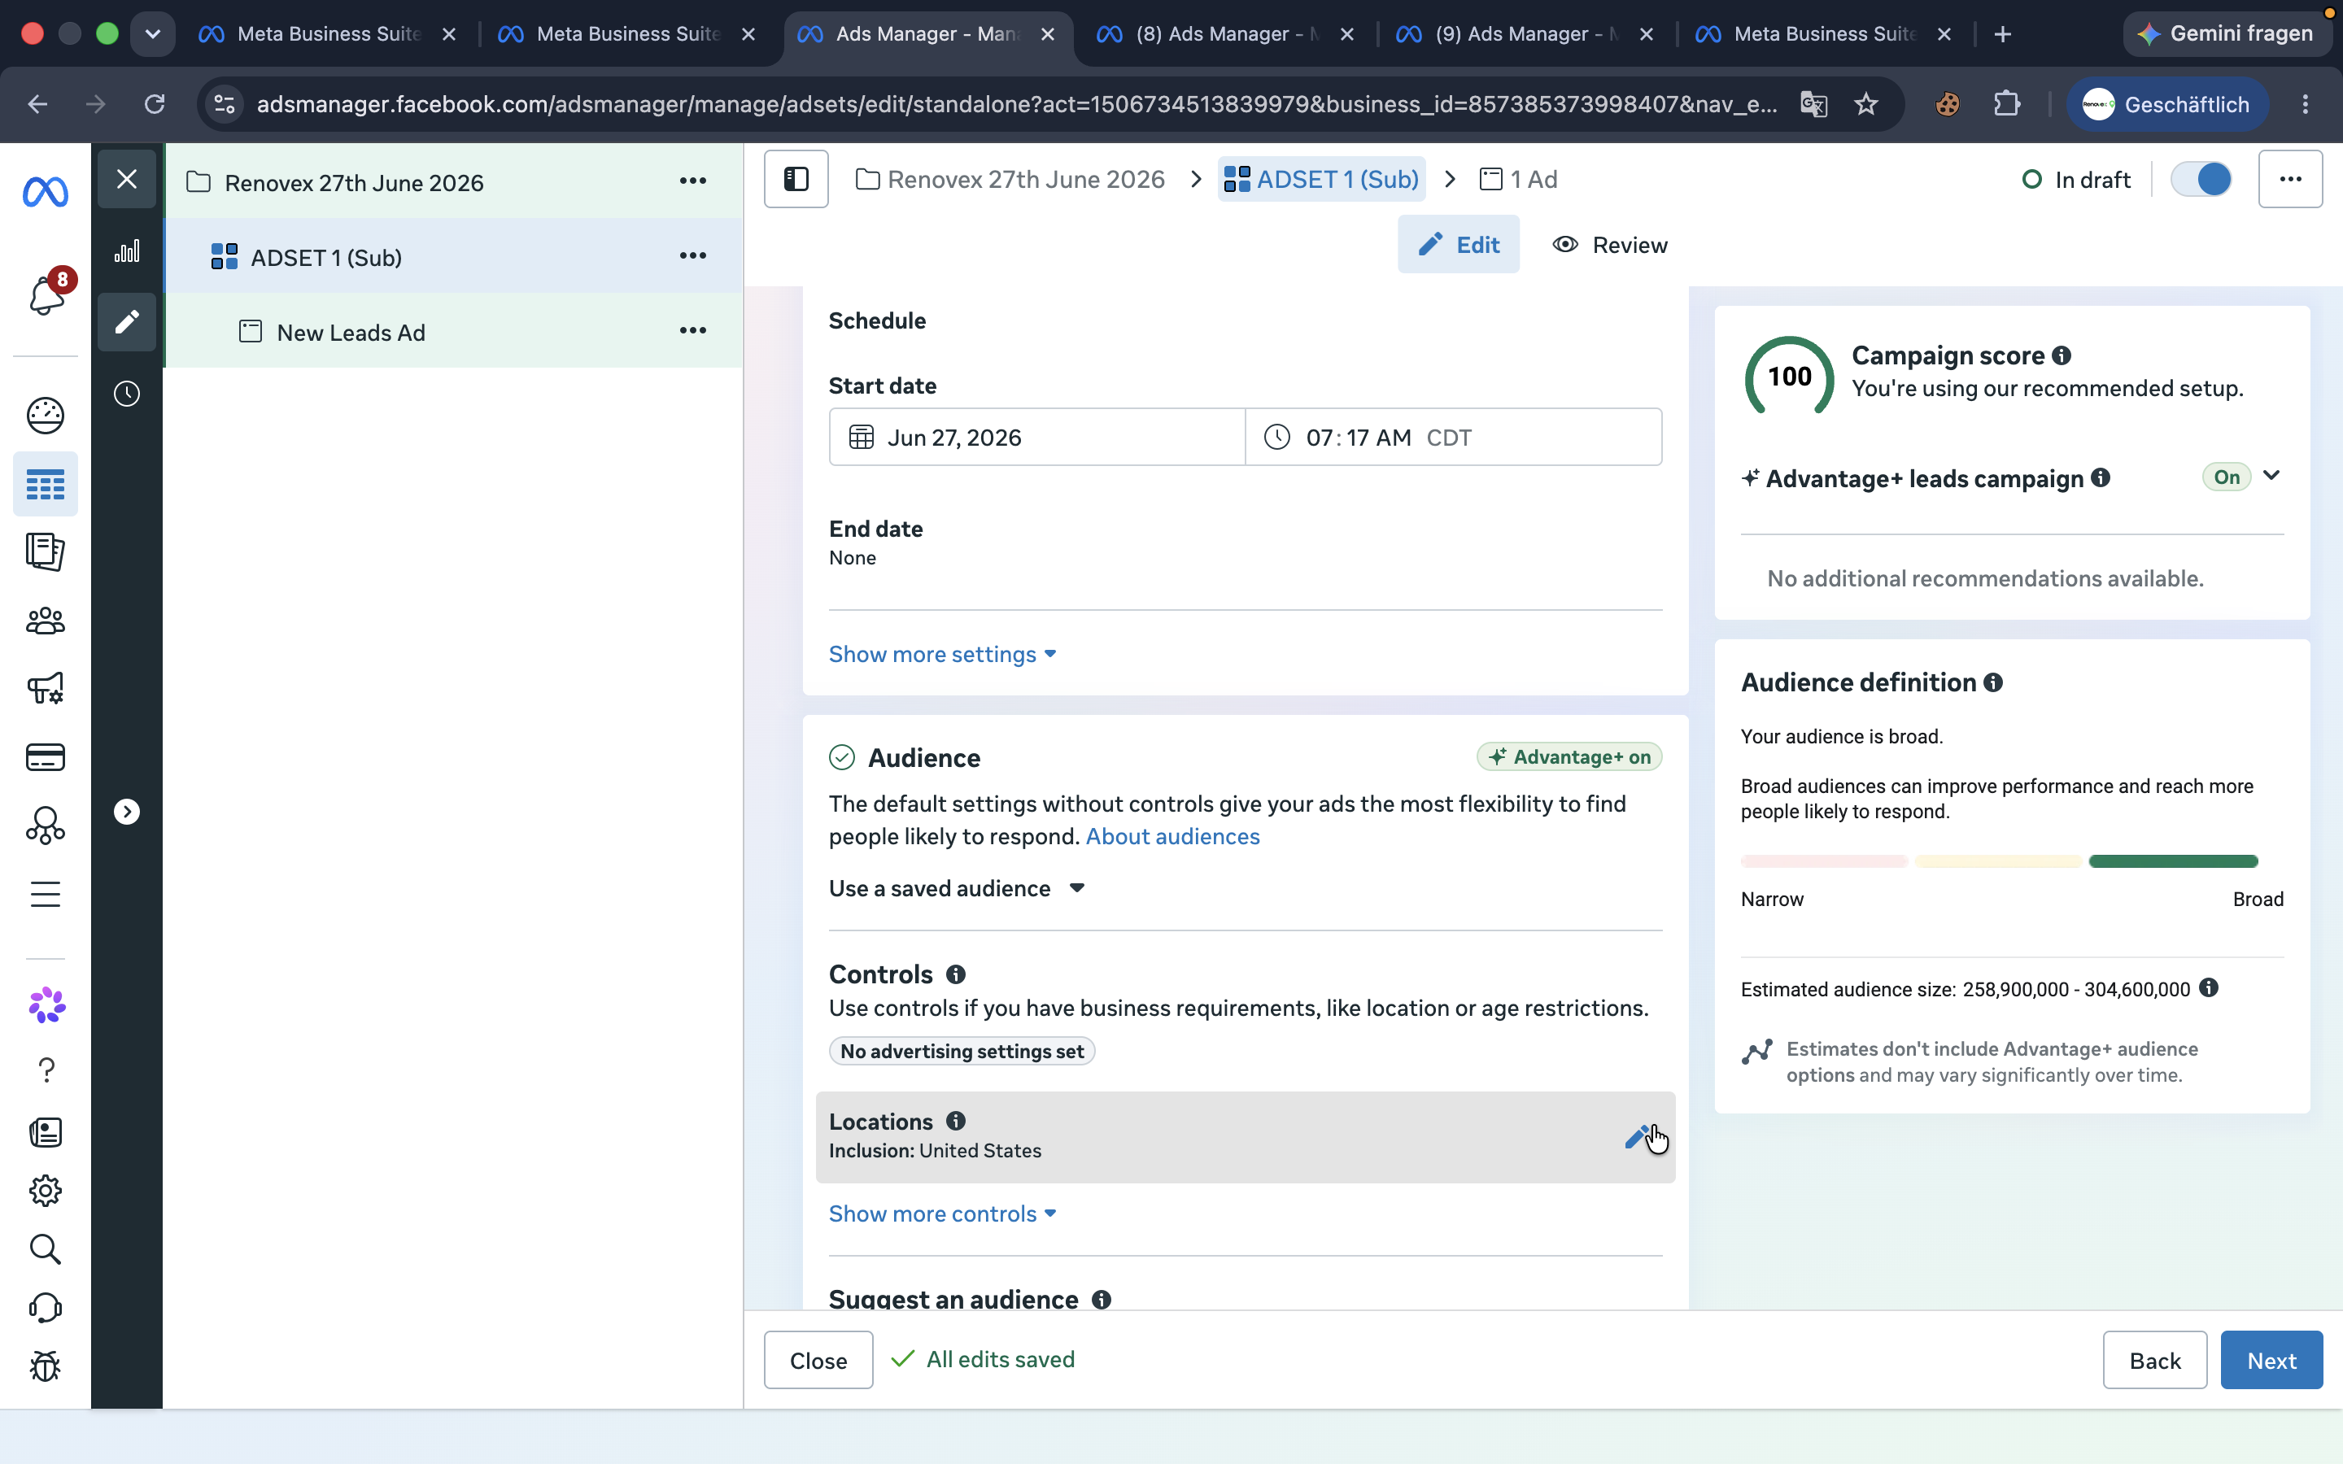Open the About audiences link
2343x1464 pixels.
1172,837
